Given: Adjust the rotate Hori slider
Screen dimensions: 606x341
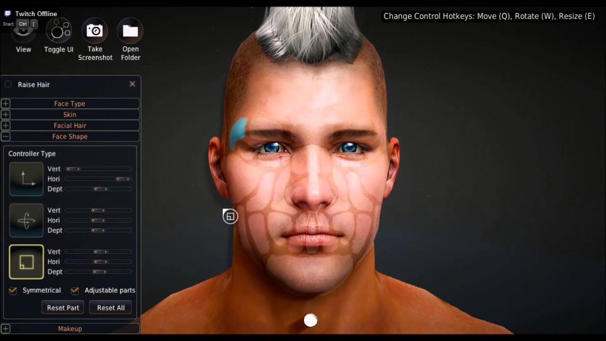Looking at the screenshot, I should pos(98,220).
